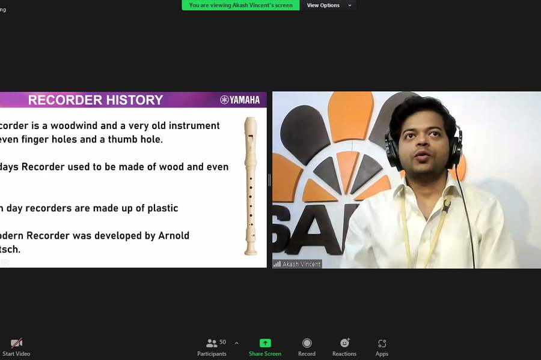Turn on camera with Start Video

click(16, 344)
